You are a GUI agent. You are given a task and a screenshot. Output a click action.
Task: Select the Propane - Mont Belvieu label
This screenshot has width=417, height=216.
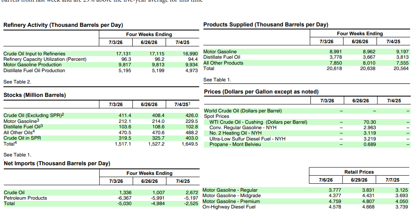coord(235,145)
